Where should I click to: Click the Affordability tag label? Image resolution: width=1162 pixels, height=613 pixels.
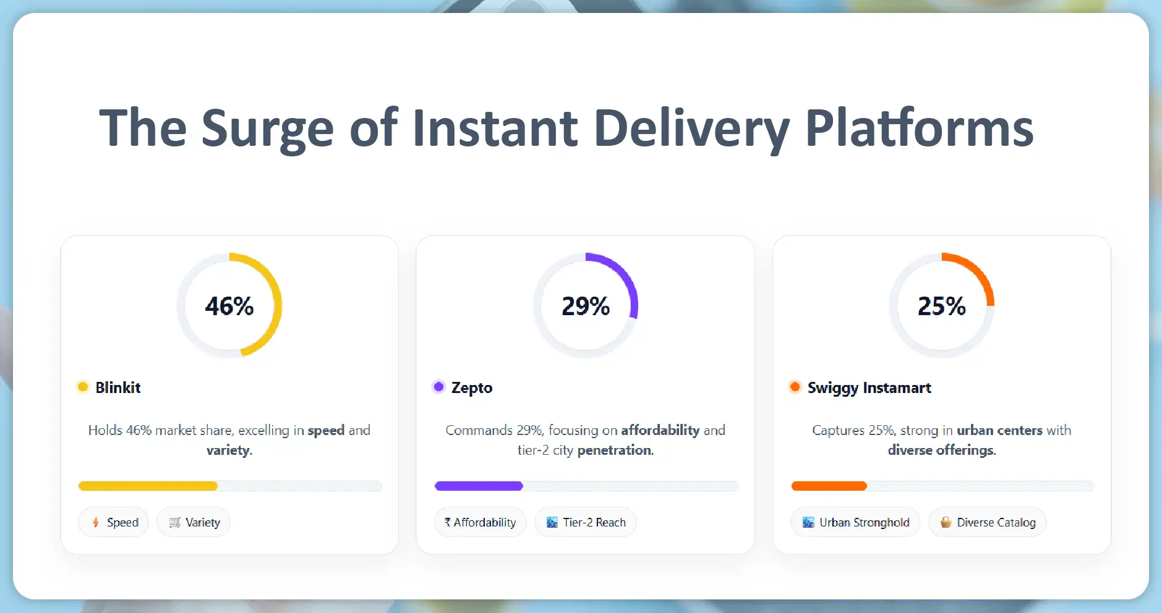[485, 522]
